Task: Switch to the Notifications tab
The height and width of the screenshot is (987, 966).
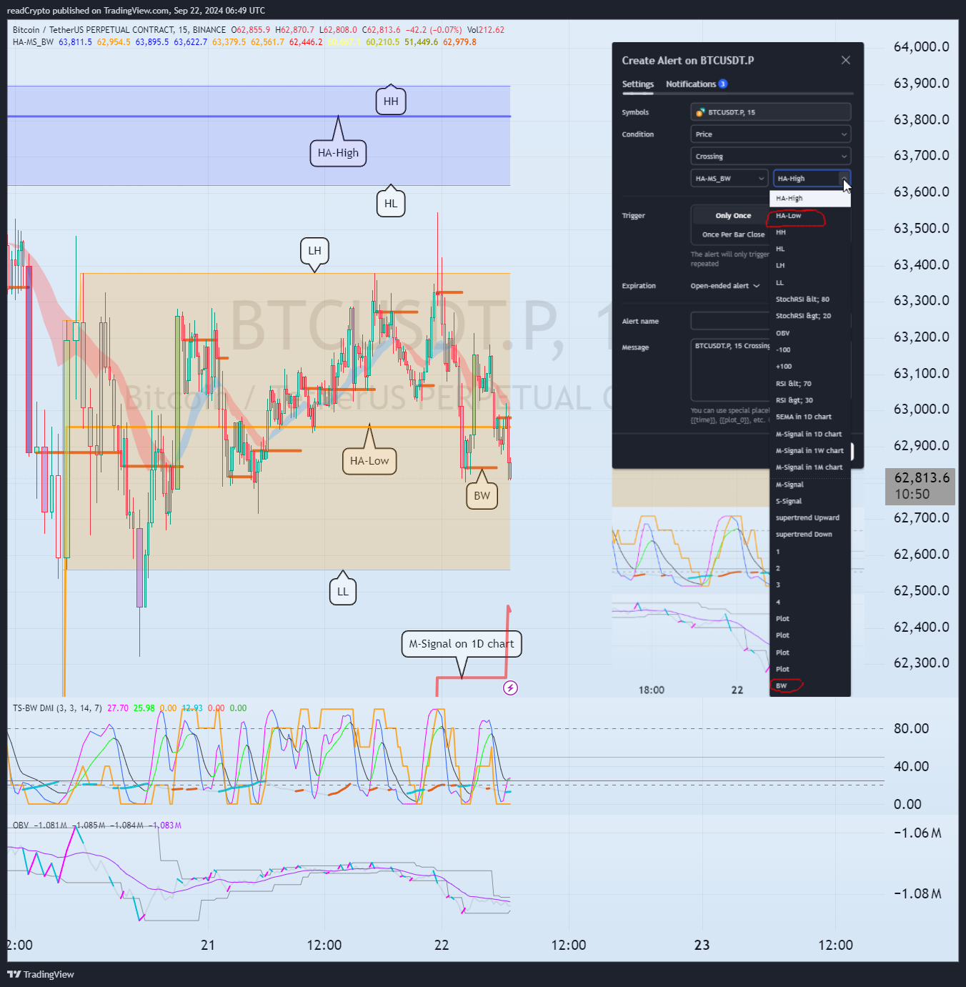Action: [696, 84]
